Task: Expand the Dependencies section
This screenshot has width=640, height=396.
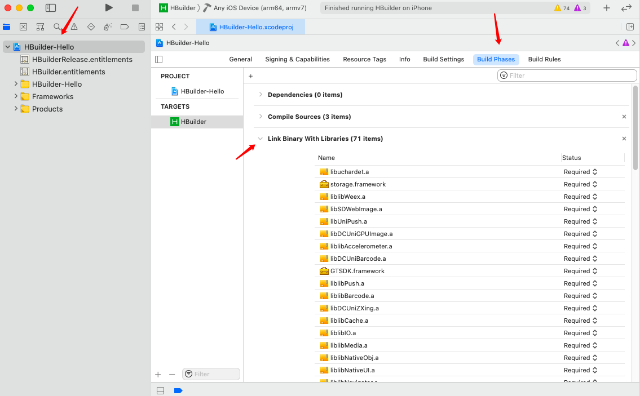Action: [261, 95]
